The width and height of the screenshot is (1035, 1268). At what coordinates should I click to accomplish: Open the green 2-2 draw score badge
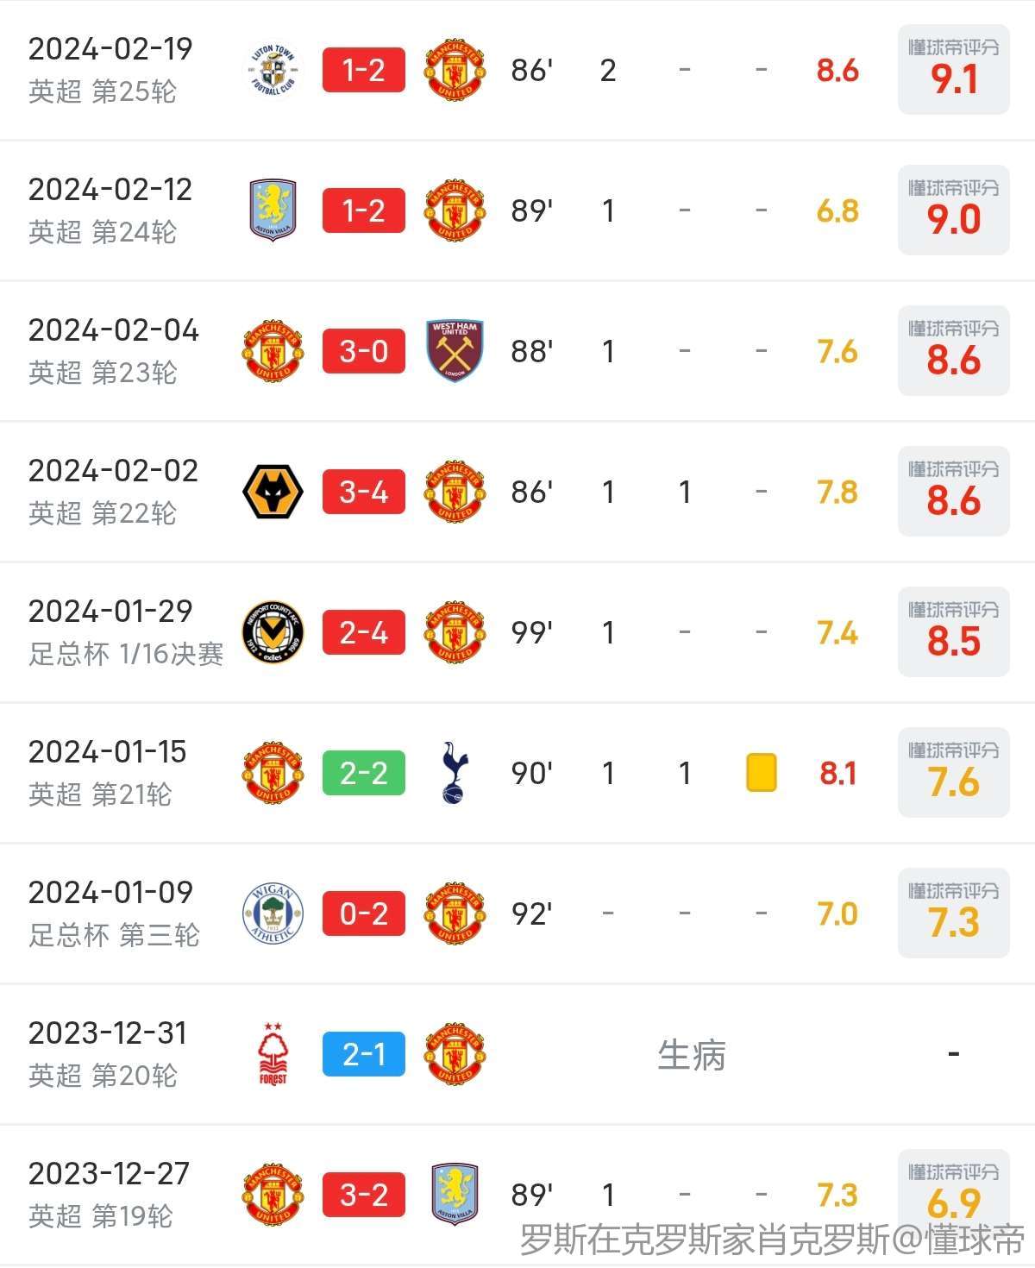[364, 773]
